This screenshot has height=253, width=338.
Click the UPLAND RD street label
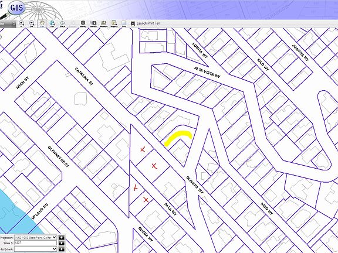pyautogui.click(x=40, y=211)
